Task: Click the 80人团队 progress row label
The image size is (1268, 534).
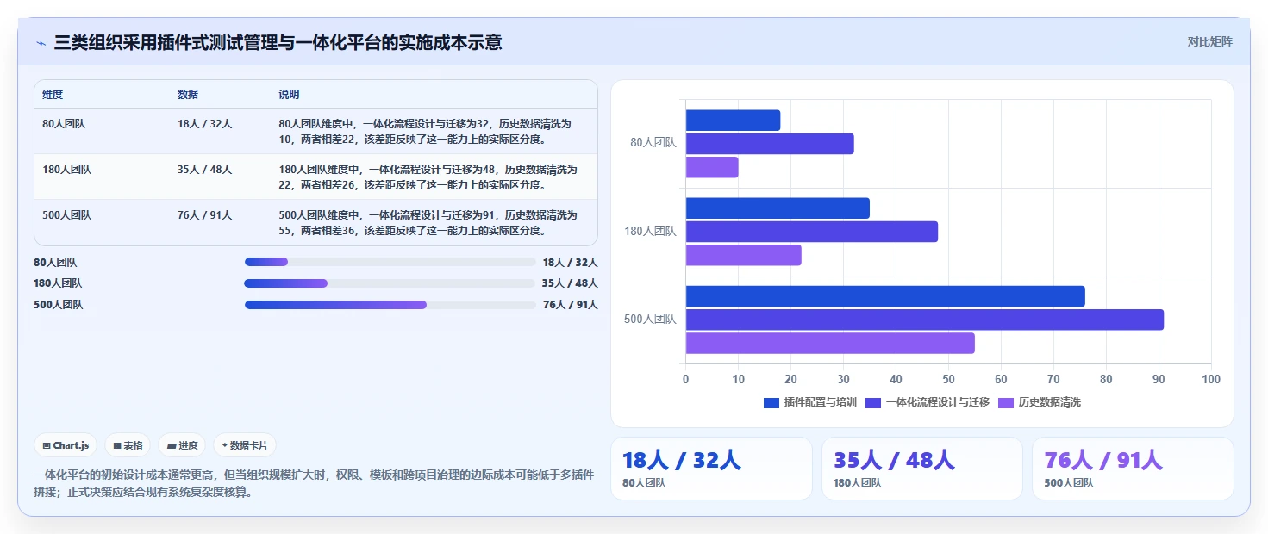Action: (55, 263)
